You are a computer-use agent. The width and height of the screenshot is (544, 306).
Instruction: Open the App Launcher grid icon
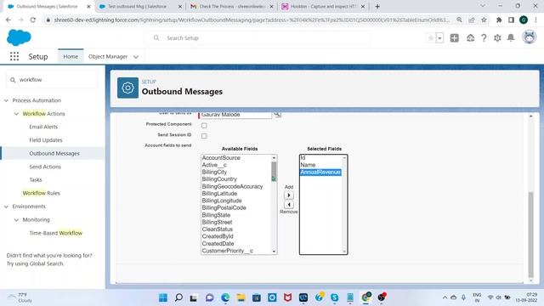[14, 56]
